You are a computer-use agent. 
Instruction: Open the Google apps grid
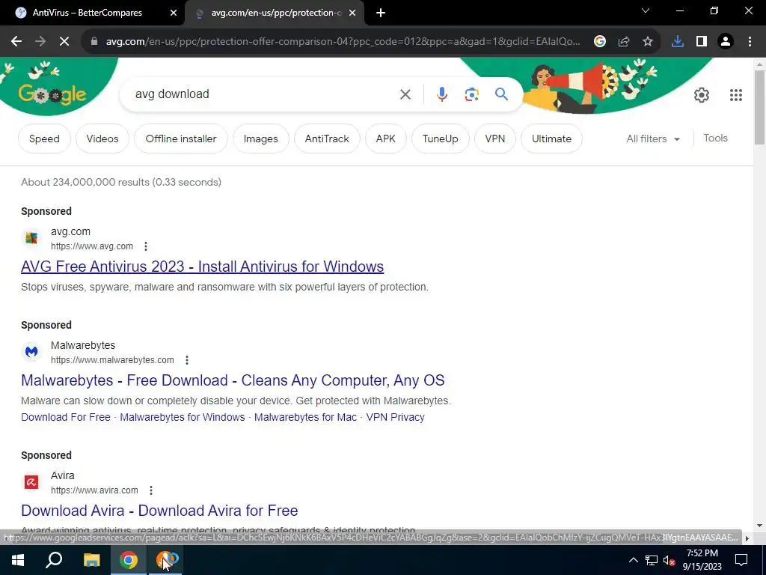point(736,95)
